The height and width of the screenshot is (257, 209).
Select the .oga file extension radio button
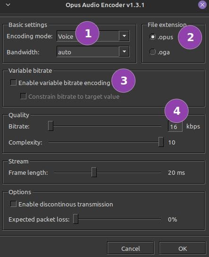(x=152, y=52)
